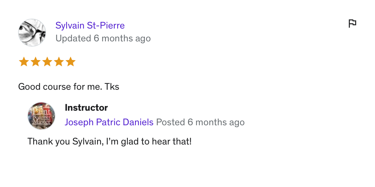The height and width of the screenshot is (187, 375).
Task: Click the "Updated 6 months ago" timestamp
Action: pos(103,38)
